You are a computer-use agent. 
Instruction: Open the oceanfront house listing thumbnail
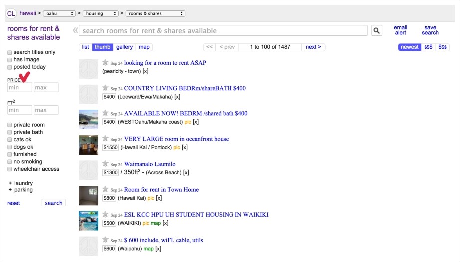click(x=89, y=145)
